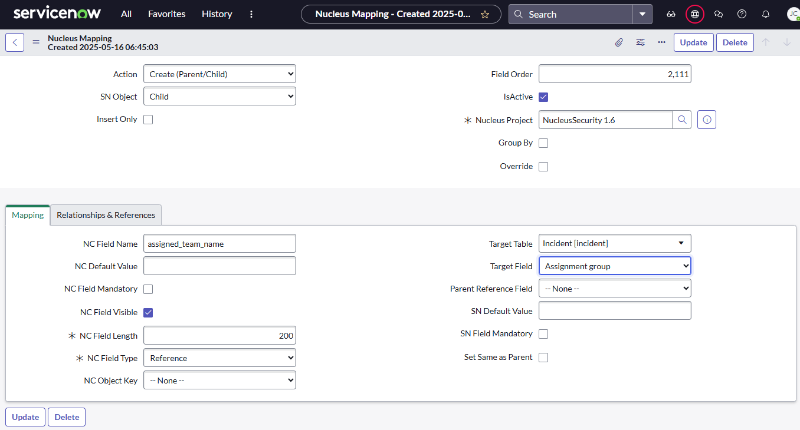Open the SN Object dropdown
800x430 pixels.
[219, 97]
